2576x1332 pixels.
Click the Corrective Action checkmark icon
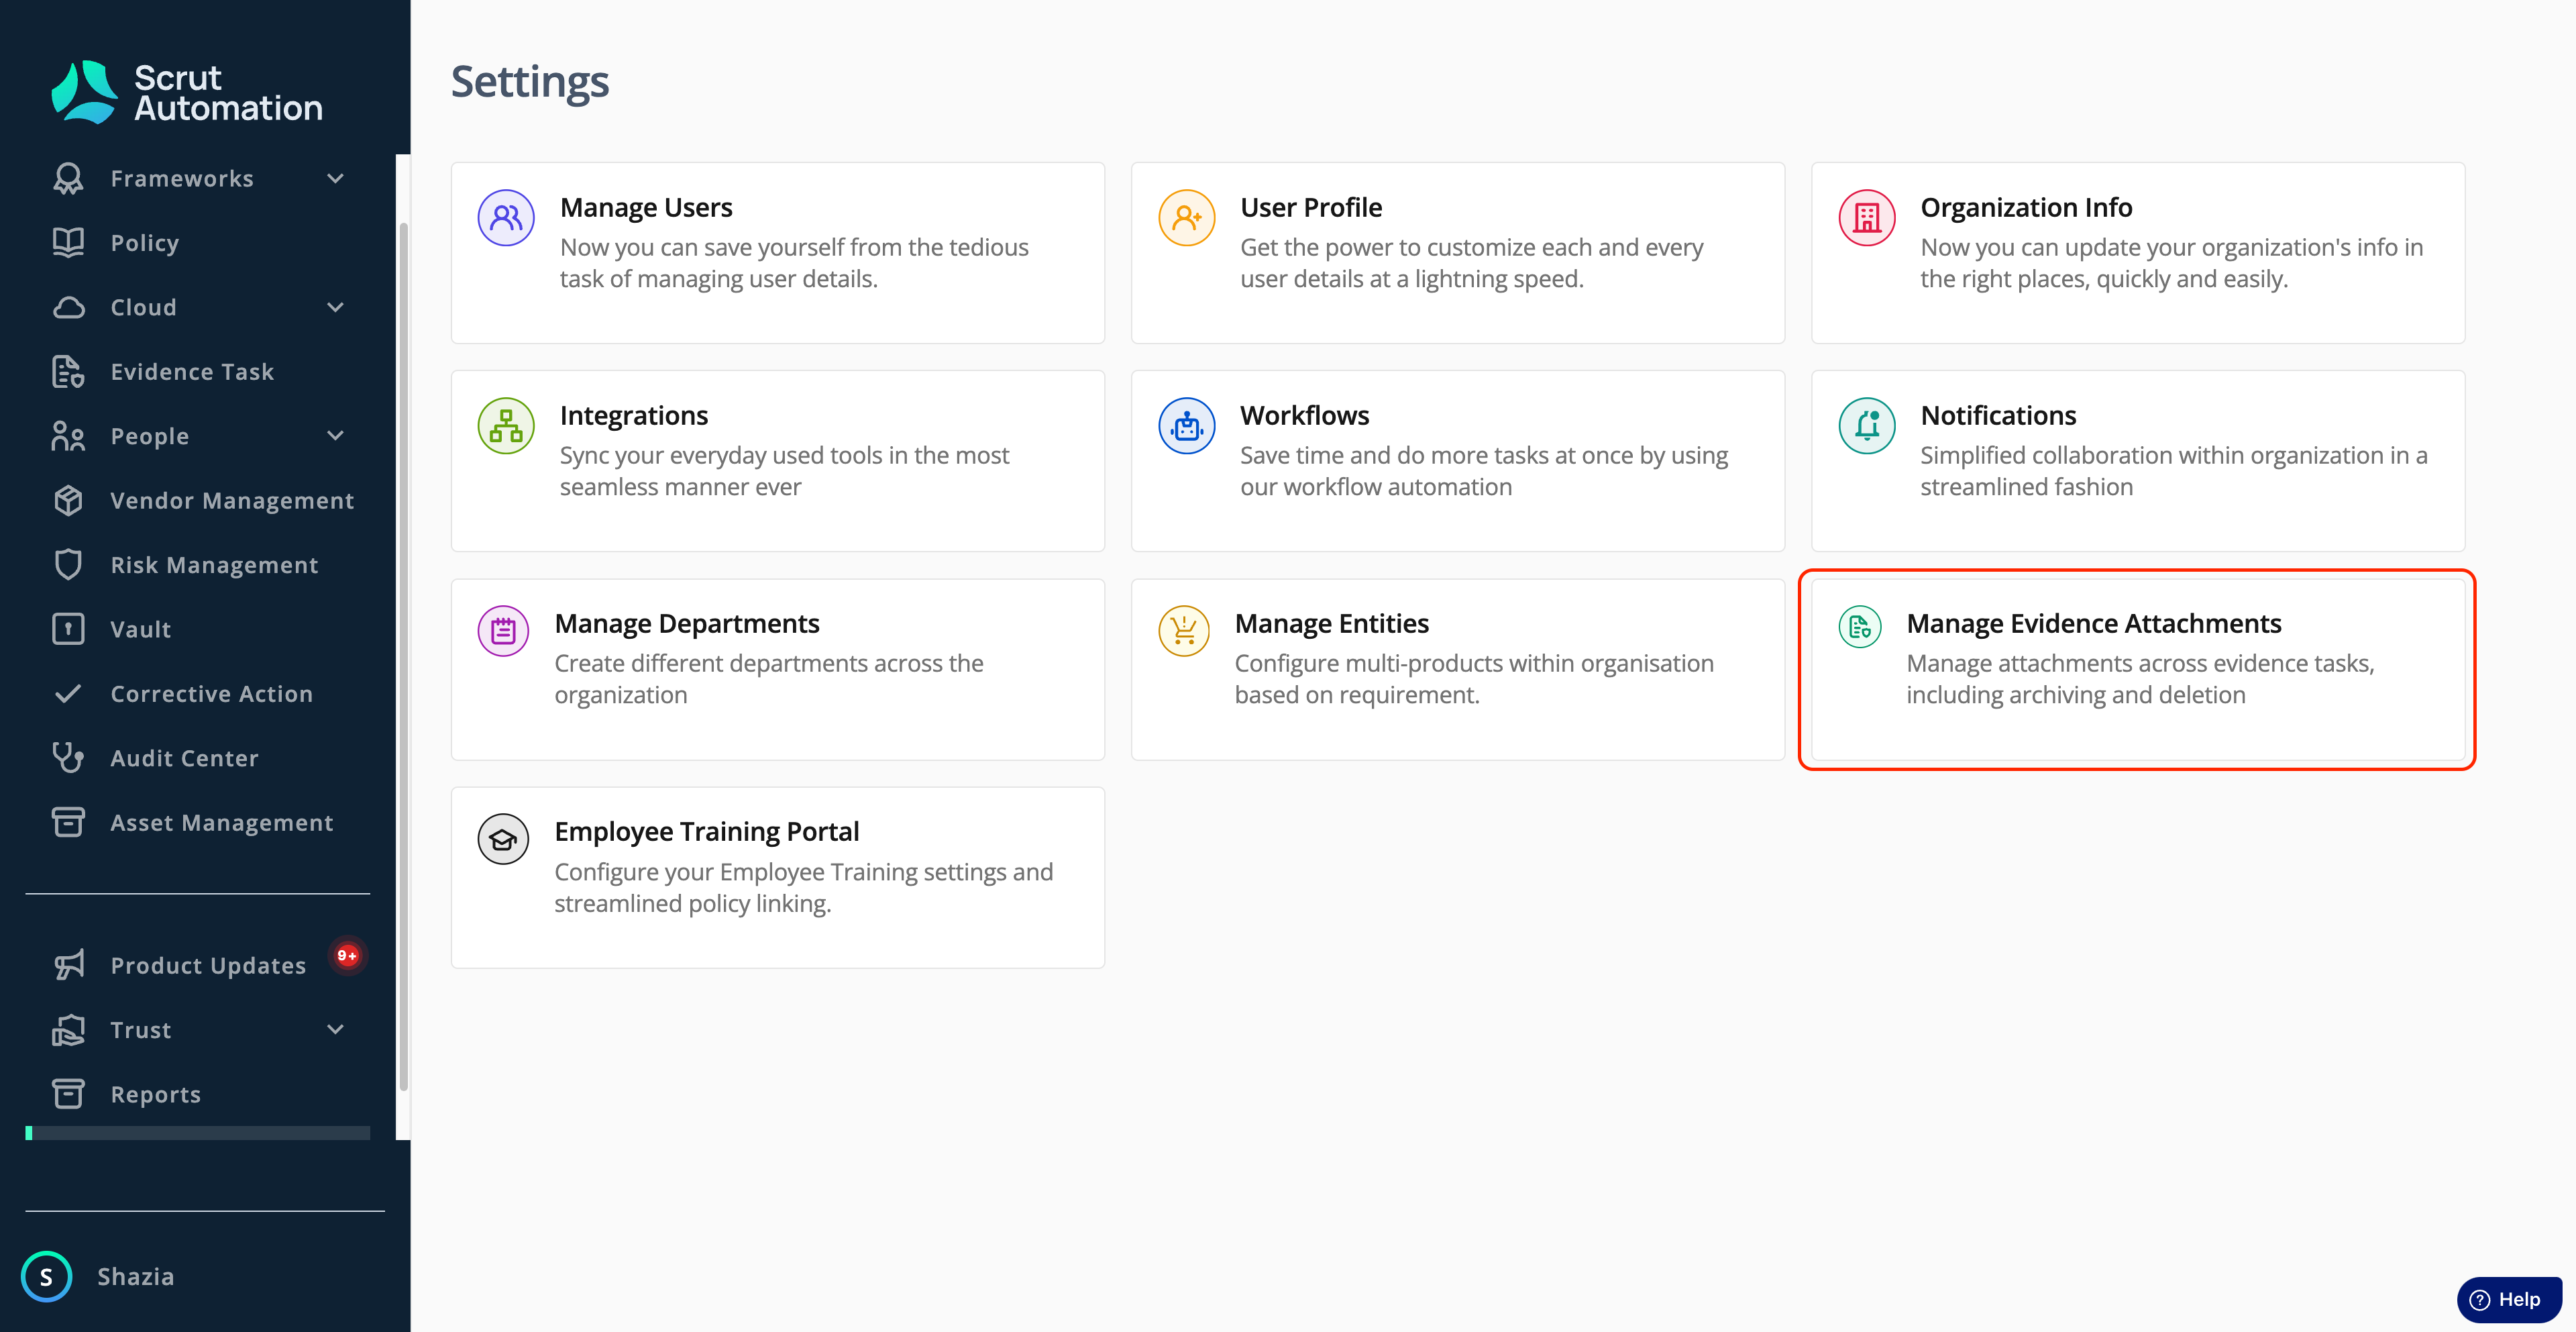pos(68,694)
